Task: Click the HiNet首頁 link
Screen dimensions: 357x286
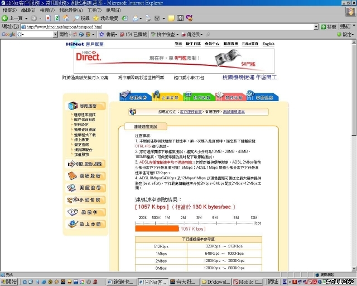Action: (x=250, y=44)
